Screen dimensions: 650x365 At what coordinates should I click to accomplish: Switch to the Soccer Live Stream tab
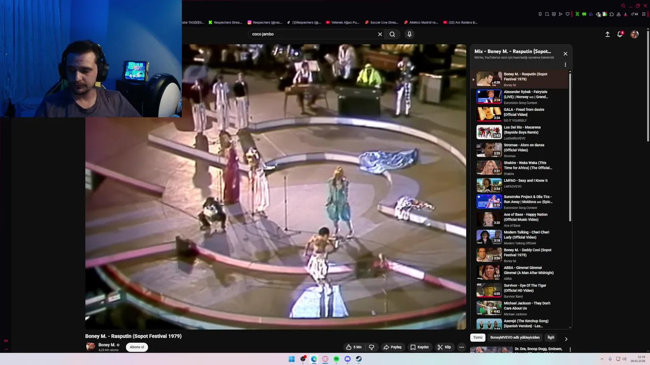[382, 22]
